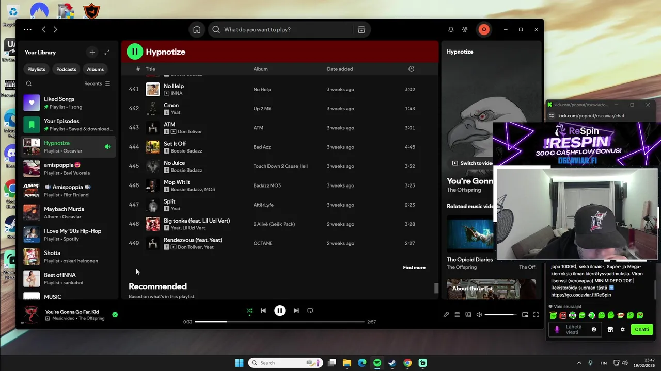Open the Browse icon in the search bar
This screenshot has height=371, width=661.
361,29
